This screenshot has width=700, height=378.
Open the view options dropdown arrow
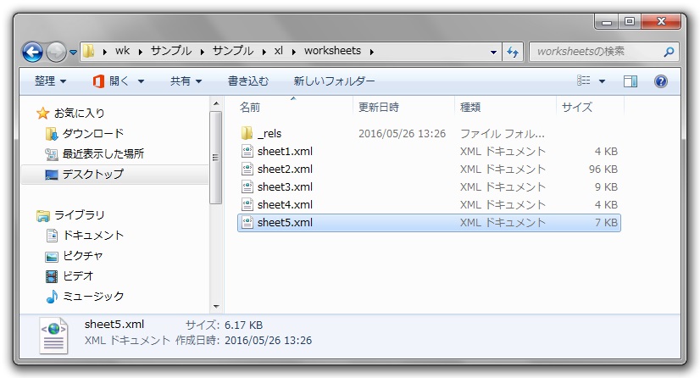pyautogui.click(x=602, y=81)
